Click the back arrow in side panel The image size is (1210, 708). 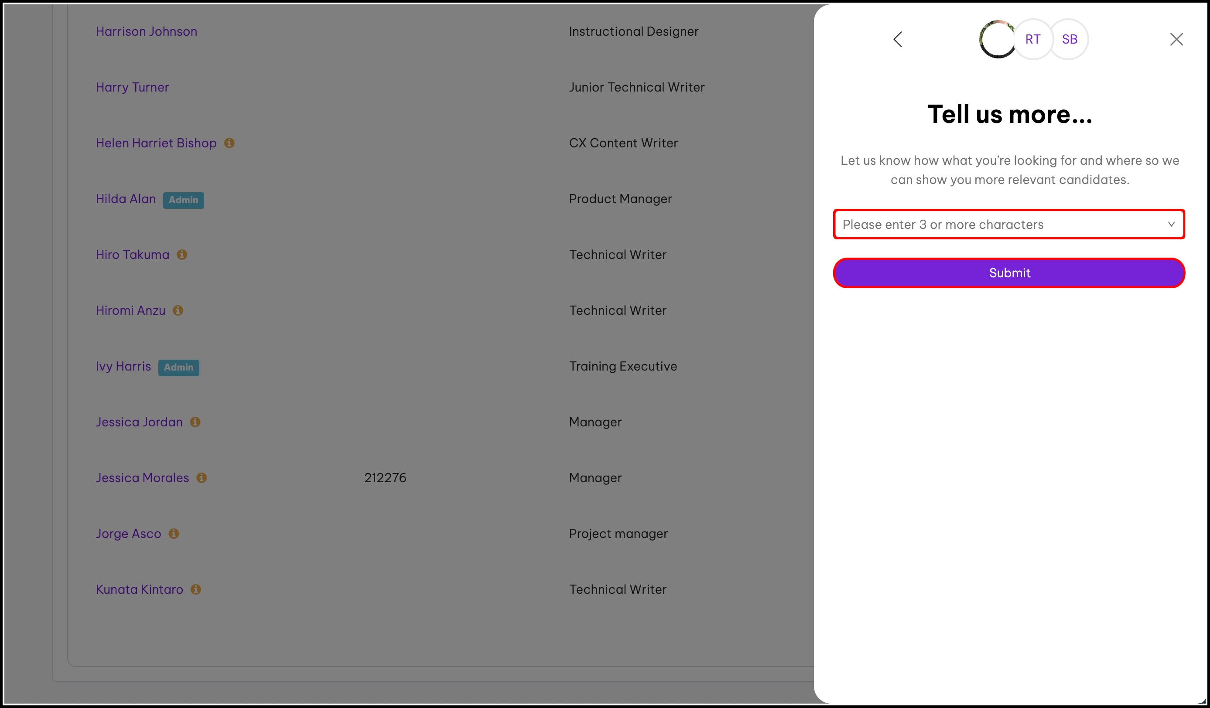[x=897, y=39]
